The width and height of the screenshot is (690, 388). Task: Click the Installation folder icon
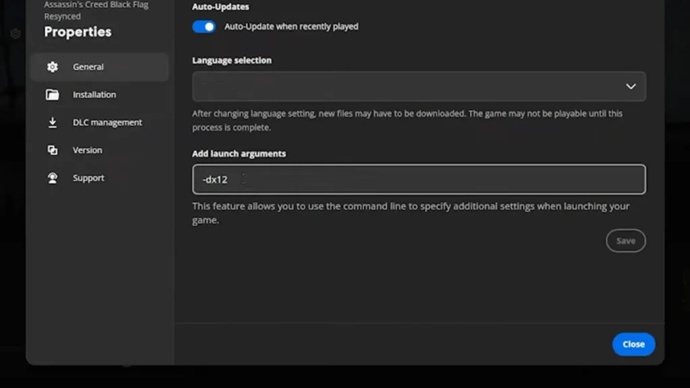tap(53, 94)
